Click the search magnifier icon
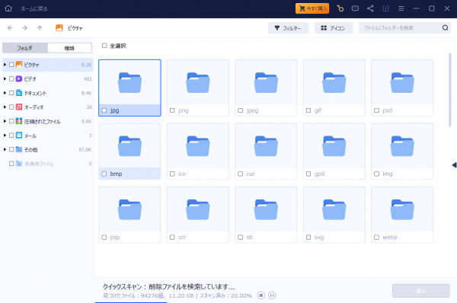457x303 pixels. (445, 27)
